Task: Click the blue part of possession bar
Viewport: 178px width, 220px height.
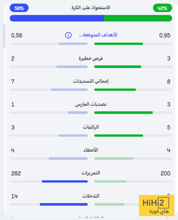Action: pyautogui.click(x=57, y=18)
